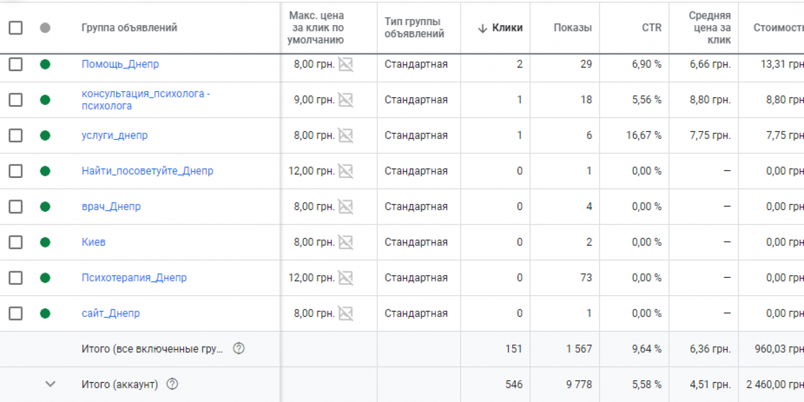Click green status dot for сайт_Днепр

pyautogui.click(x=45, y=314)
